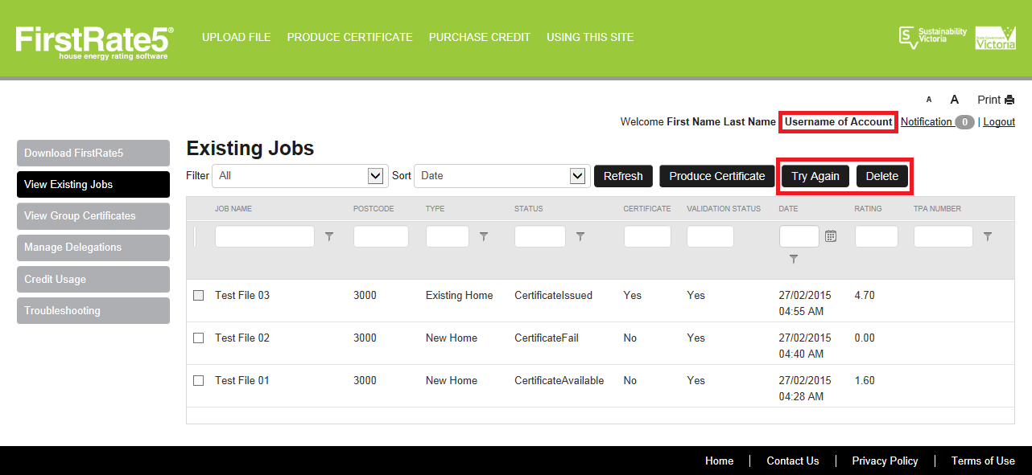
Task: Click filter icon next to Job Name field
Action: click(328, 237)
